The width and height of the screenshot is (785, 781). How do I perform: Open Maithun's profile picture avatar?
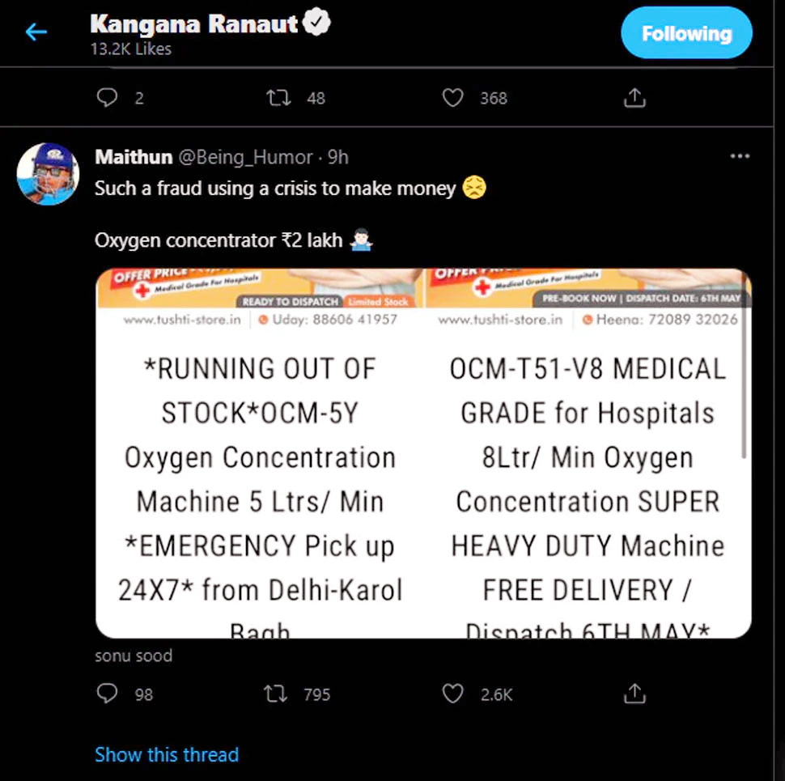48,174
